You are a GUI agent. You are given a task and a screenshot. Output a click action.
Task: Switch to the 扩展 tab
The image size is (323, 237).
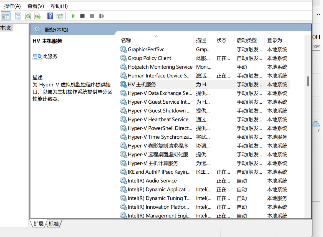pyautogui.click(x=39, y=224)
